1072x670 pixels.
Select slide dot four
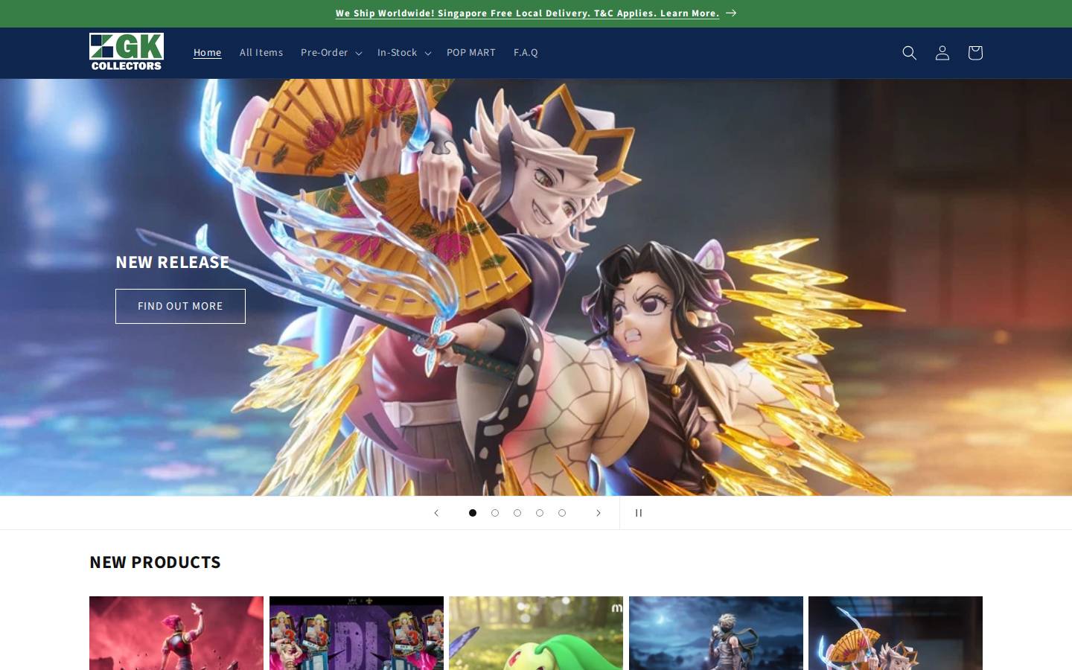tap(540, 513)
